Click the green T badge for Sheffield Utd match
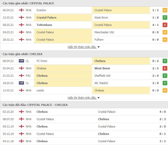 click(165, 76)
